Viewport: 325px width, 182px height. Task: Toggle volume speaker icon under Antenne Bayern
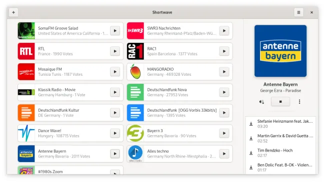(261, 102)
